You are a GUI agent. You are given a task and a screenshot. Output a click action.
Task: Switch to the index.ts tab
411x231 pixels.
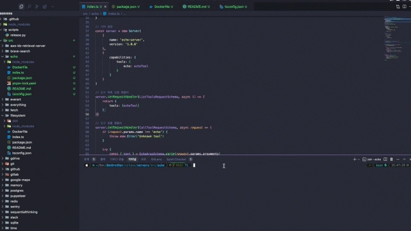94,6
